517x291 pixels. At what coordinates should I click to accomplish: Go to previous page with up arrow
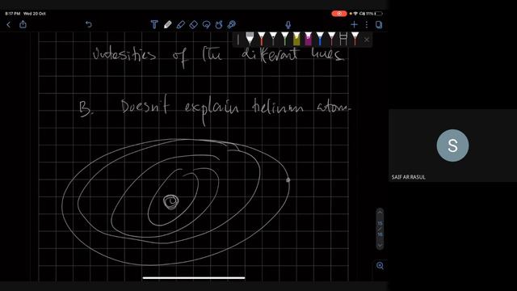380,212
